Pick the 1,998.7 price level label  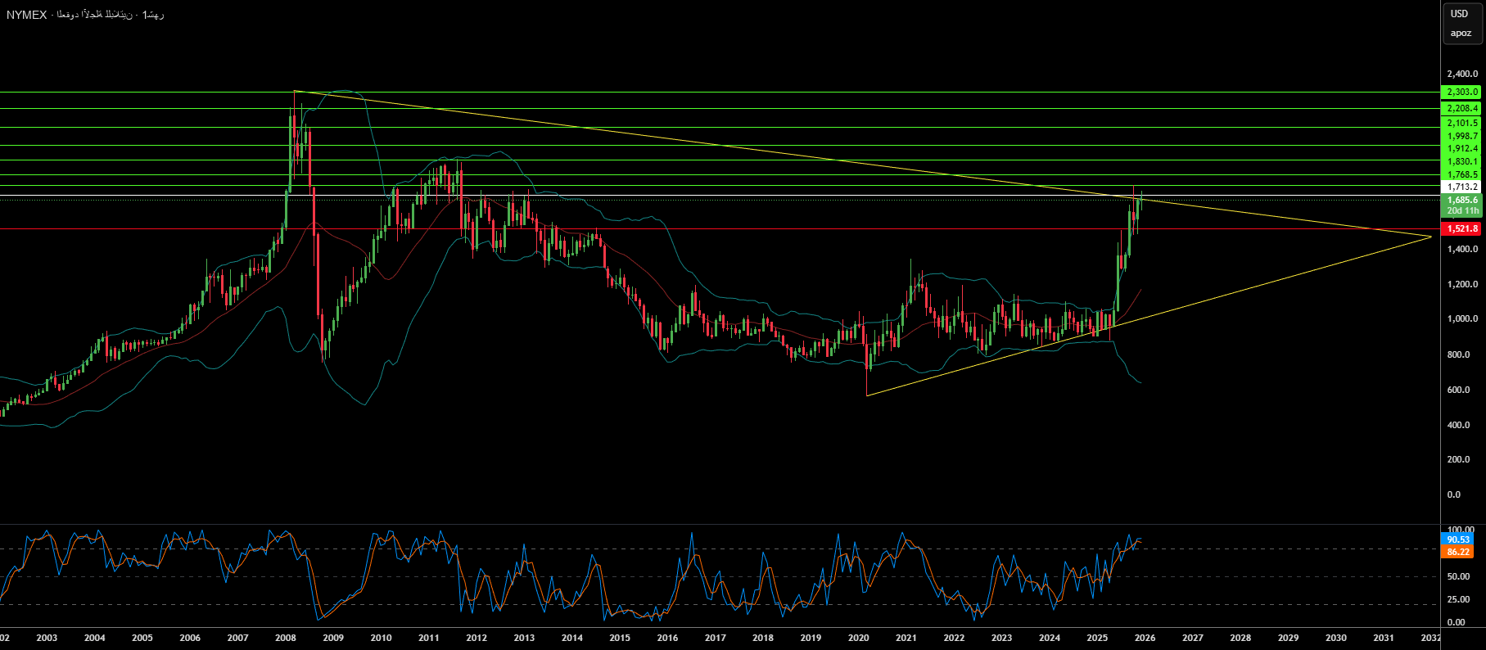click(1462, 136)
